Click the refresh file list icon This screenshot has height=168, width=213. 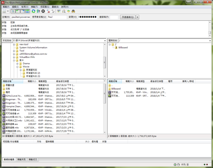pyautogui.click(x=33, y=11)
